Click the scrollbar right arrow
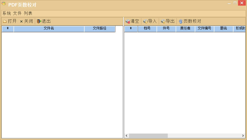The width and height of the screenshot is (247, 140). point(243,136)
